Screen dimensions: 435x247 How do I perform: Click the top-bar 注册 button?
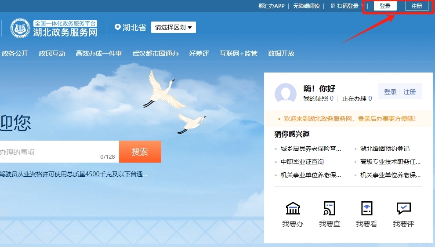pyautogui.click(x=417, y=6)
